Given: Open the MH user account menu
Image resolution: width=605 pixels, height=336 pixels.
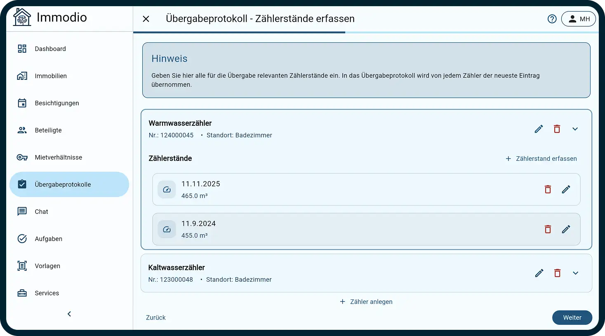Looking at the screenshot, I should point(579,19).
